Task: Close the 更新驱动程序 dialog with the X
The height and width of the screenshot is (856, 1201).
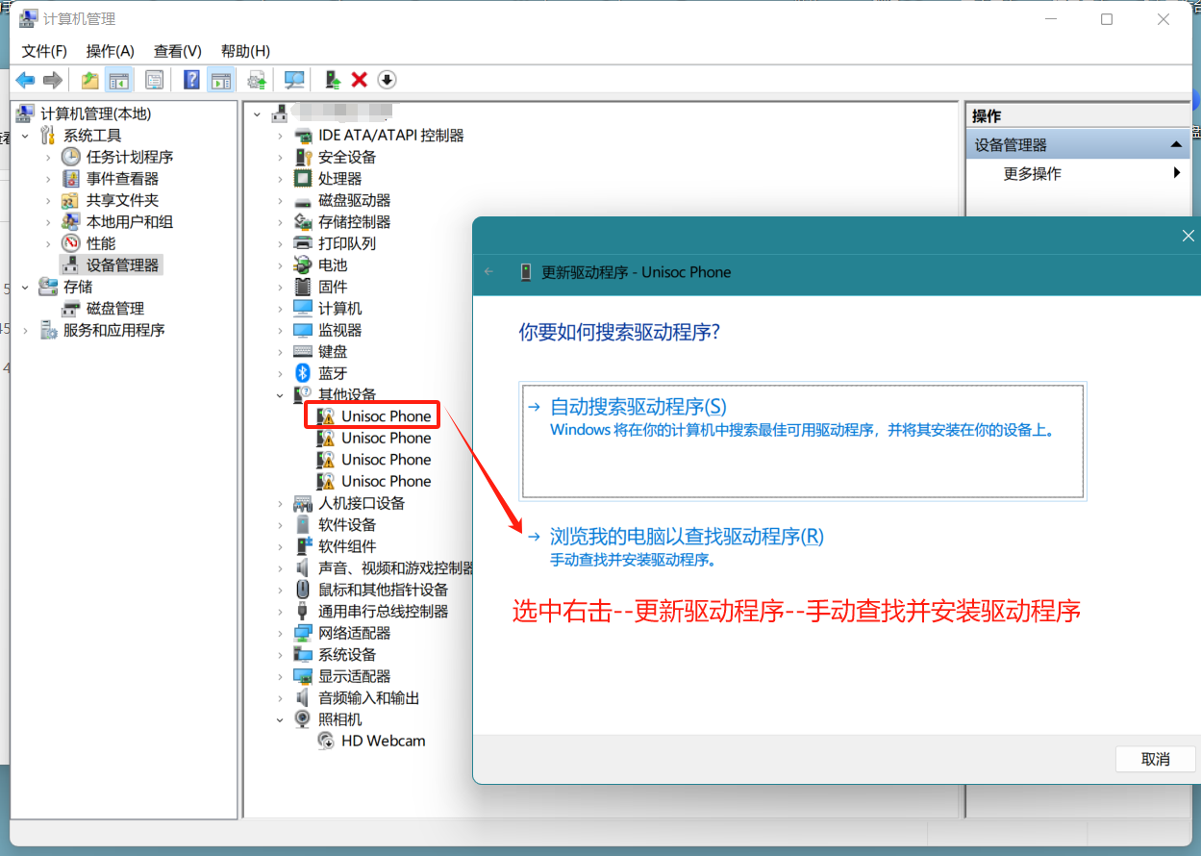Action: tap(1188, 236)
